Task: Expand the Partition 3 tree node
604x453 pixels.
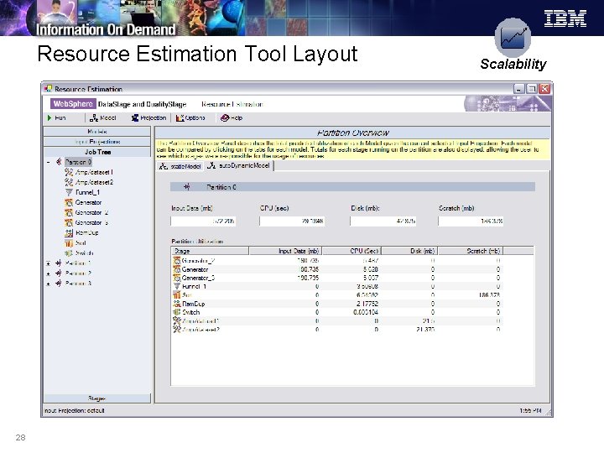Action: click(48, 284)
